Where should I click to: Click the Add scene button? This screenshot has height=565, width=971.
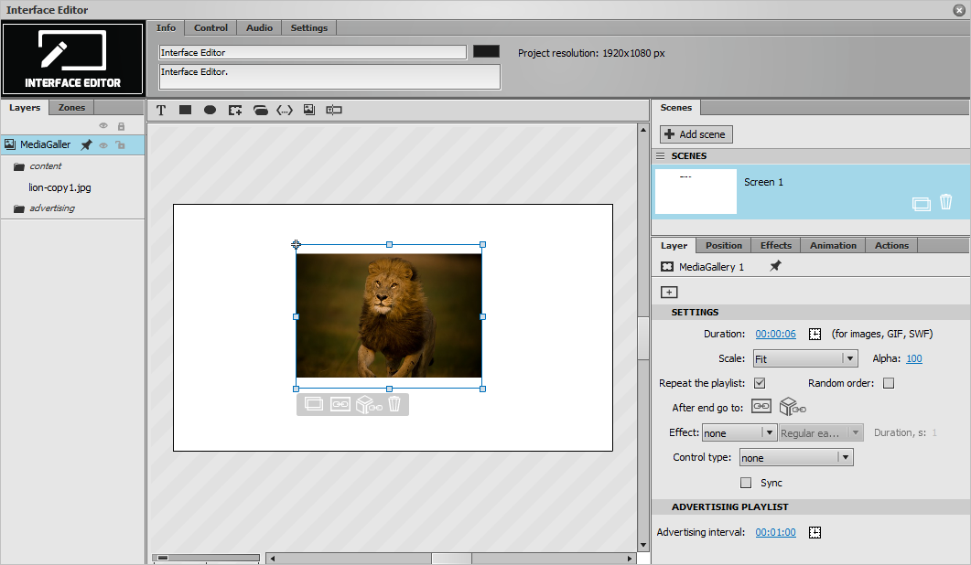696,134
